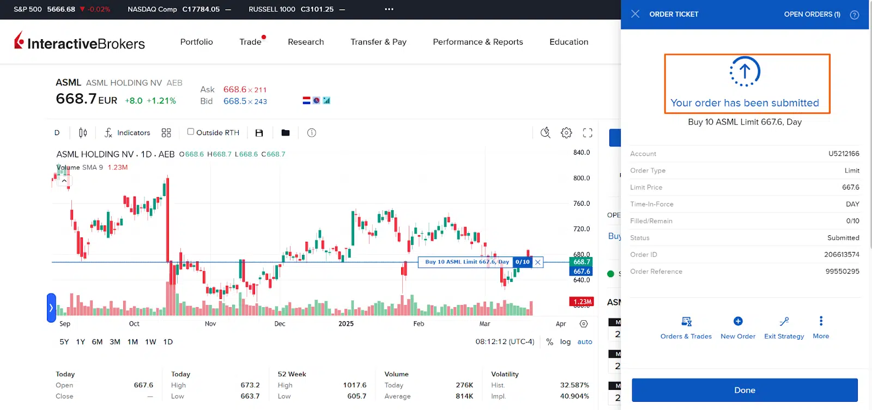Toggle log scale
This screenshot has width=872, height=410.
coord(565,342)
